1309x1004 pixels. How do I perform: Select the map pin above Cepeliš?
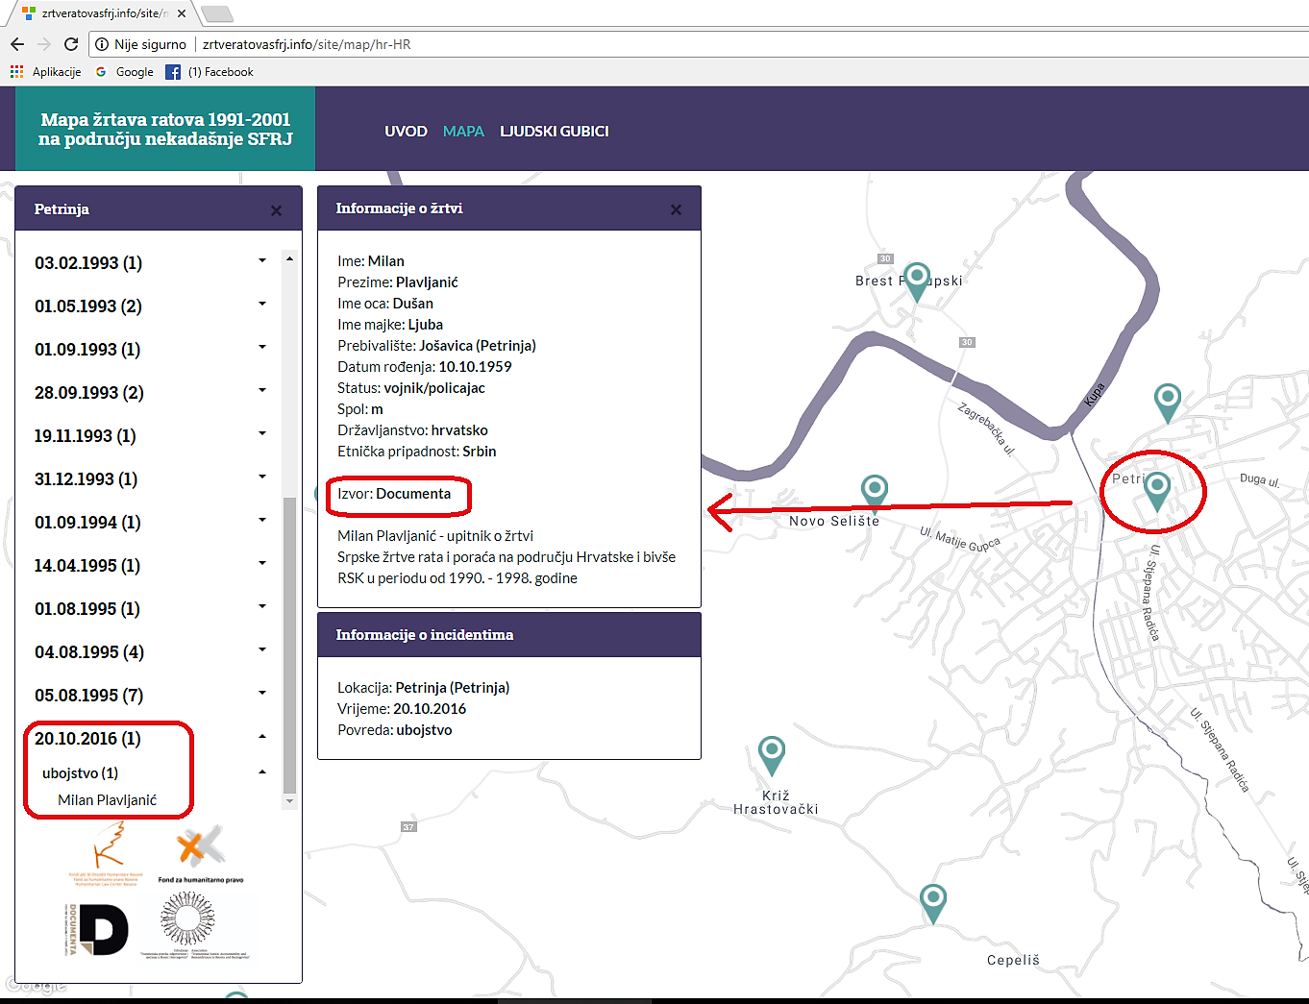tap(932, 901)
